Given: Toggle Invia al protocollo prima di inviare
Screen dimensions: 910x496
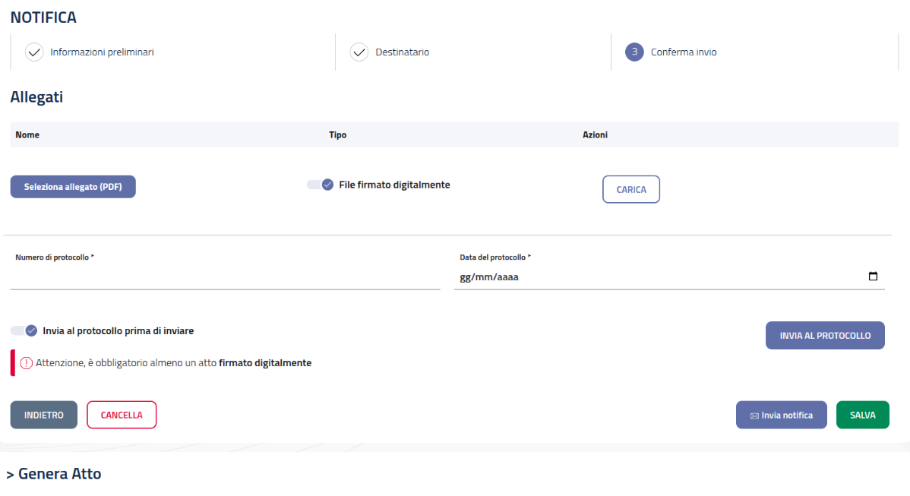Looking at the screenshot, I should pos(24,330).
